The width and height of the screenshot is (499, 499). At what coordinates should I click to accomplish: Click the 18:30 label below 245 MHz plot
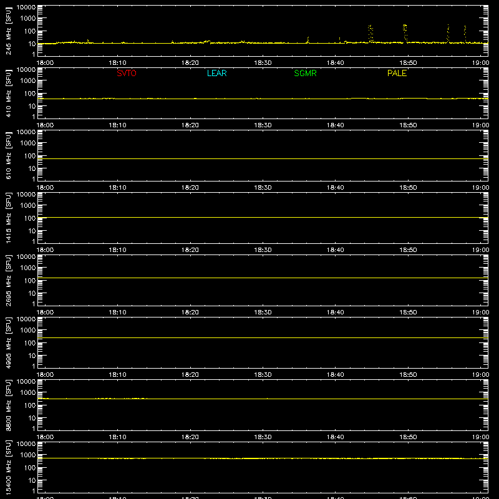point(263,63)
